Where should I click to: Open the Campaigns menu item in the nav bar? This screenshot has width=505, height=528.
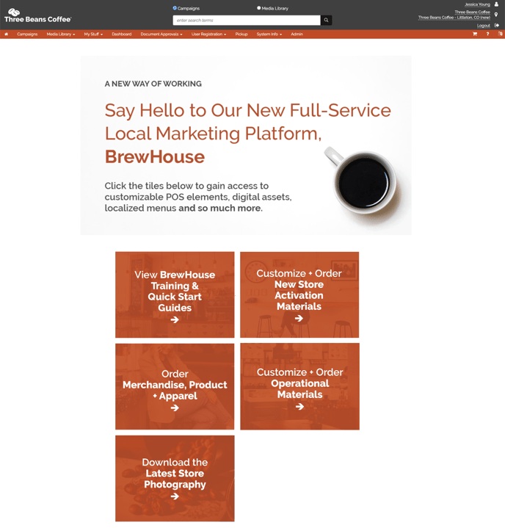(27, 34)
